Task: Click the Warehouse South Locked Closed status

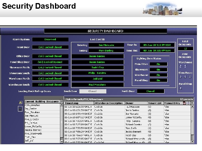Action: [x=50, y=85]
